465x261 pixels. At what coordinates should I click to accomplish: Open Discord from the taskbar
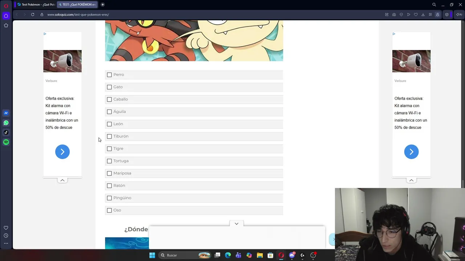point(292,255)
